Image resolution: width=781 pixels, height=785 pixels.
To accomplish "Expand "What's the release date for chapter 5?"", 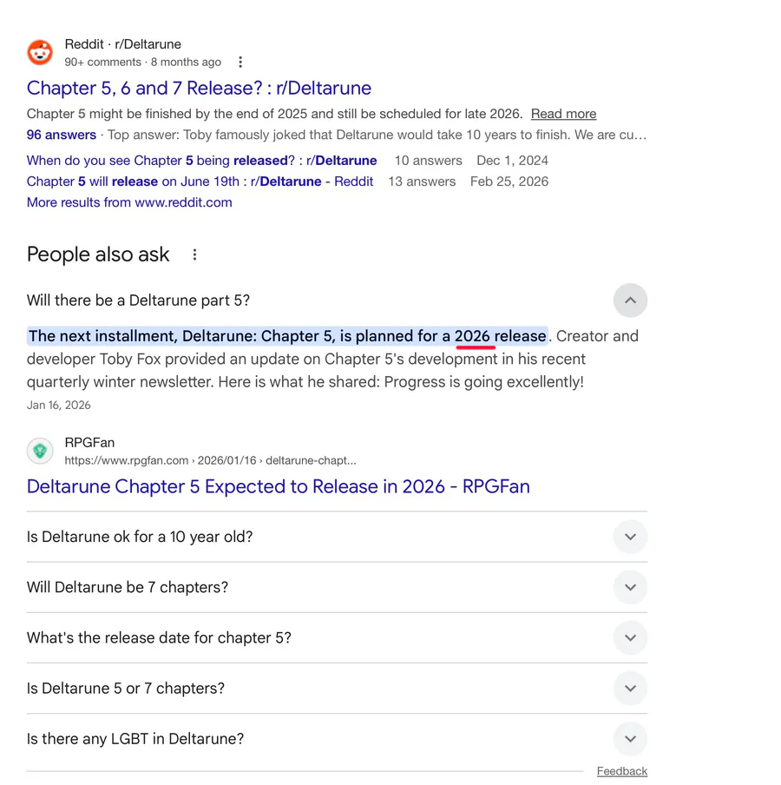I will 630,637.
